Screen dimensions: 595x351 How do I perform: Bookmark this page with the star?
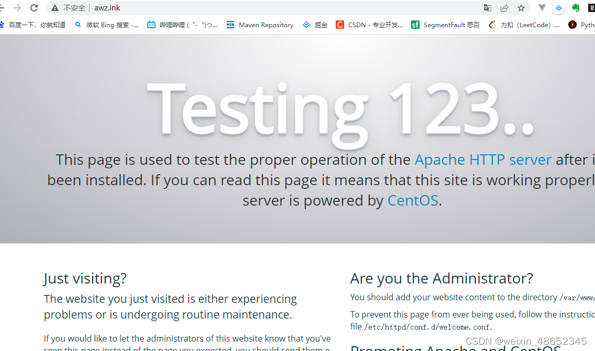pyautogui.click(x=521, y=8)
